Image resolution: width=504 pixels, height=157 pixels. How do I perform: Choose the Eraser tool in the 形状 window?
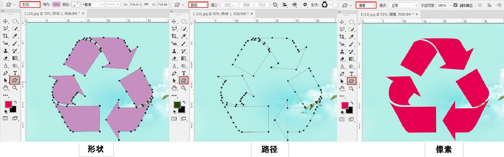(x=5, y=58)
